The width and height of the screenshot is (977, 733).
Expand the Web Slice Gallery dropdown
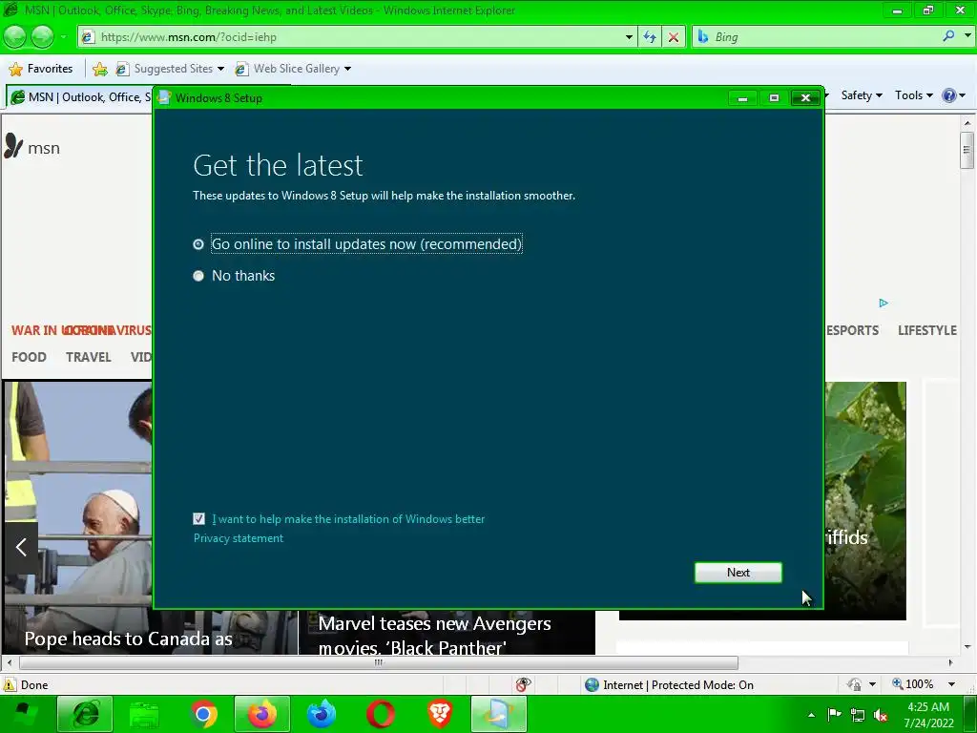pos(347,69)
